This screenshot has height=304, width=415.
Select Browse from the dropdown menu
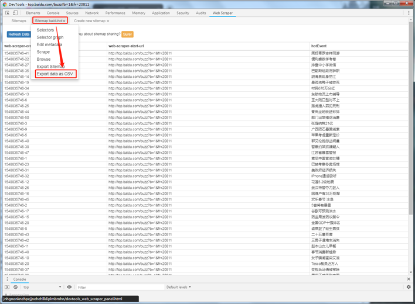pos(43,60)
